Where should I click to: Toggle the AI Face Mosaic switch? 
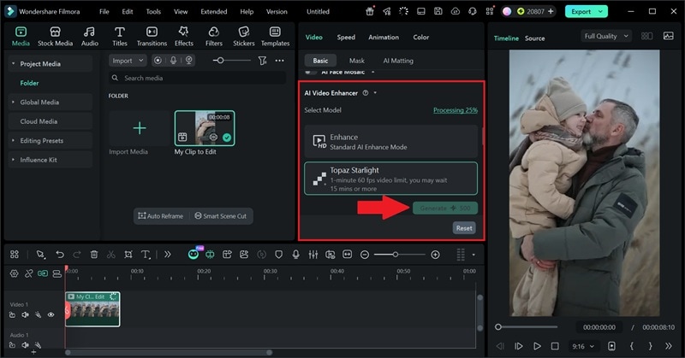pyautogui.click(x=311, y=72)
